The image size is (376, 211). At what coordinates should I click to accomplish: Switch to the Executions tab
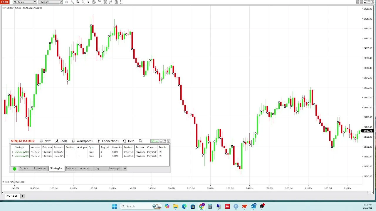point(40,169)
